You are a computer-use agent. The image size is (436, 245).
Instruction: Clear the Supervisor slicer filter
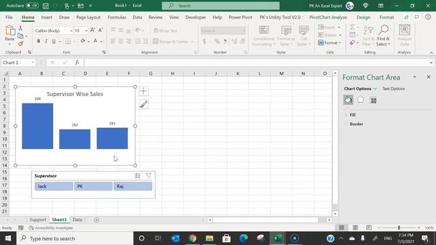tap(149, 176)
